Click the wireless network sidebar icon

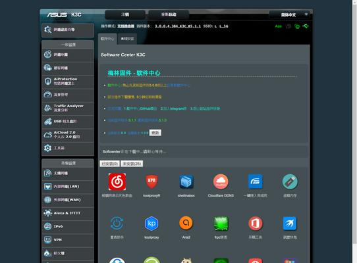click(x=47, y=173)
